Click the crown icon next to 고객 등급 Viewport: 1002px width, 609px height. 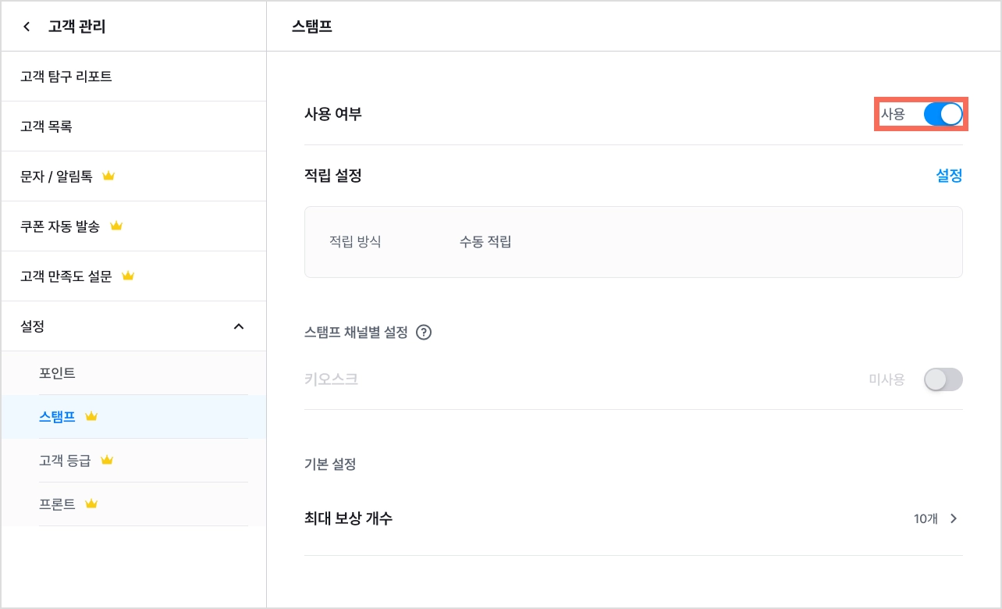click(107, 461)
